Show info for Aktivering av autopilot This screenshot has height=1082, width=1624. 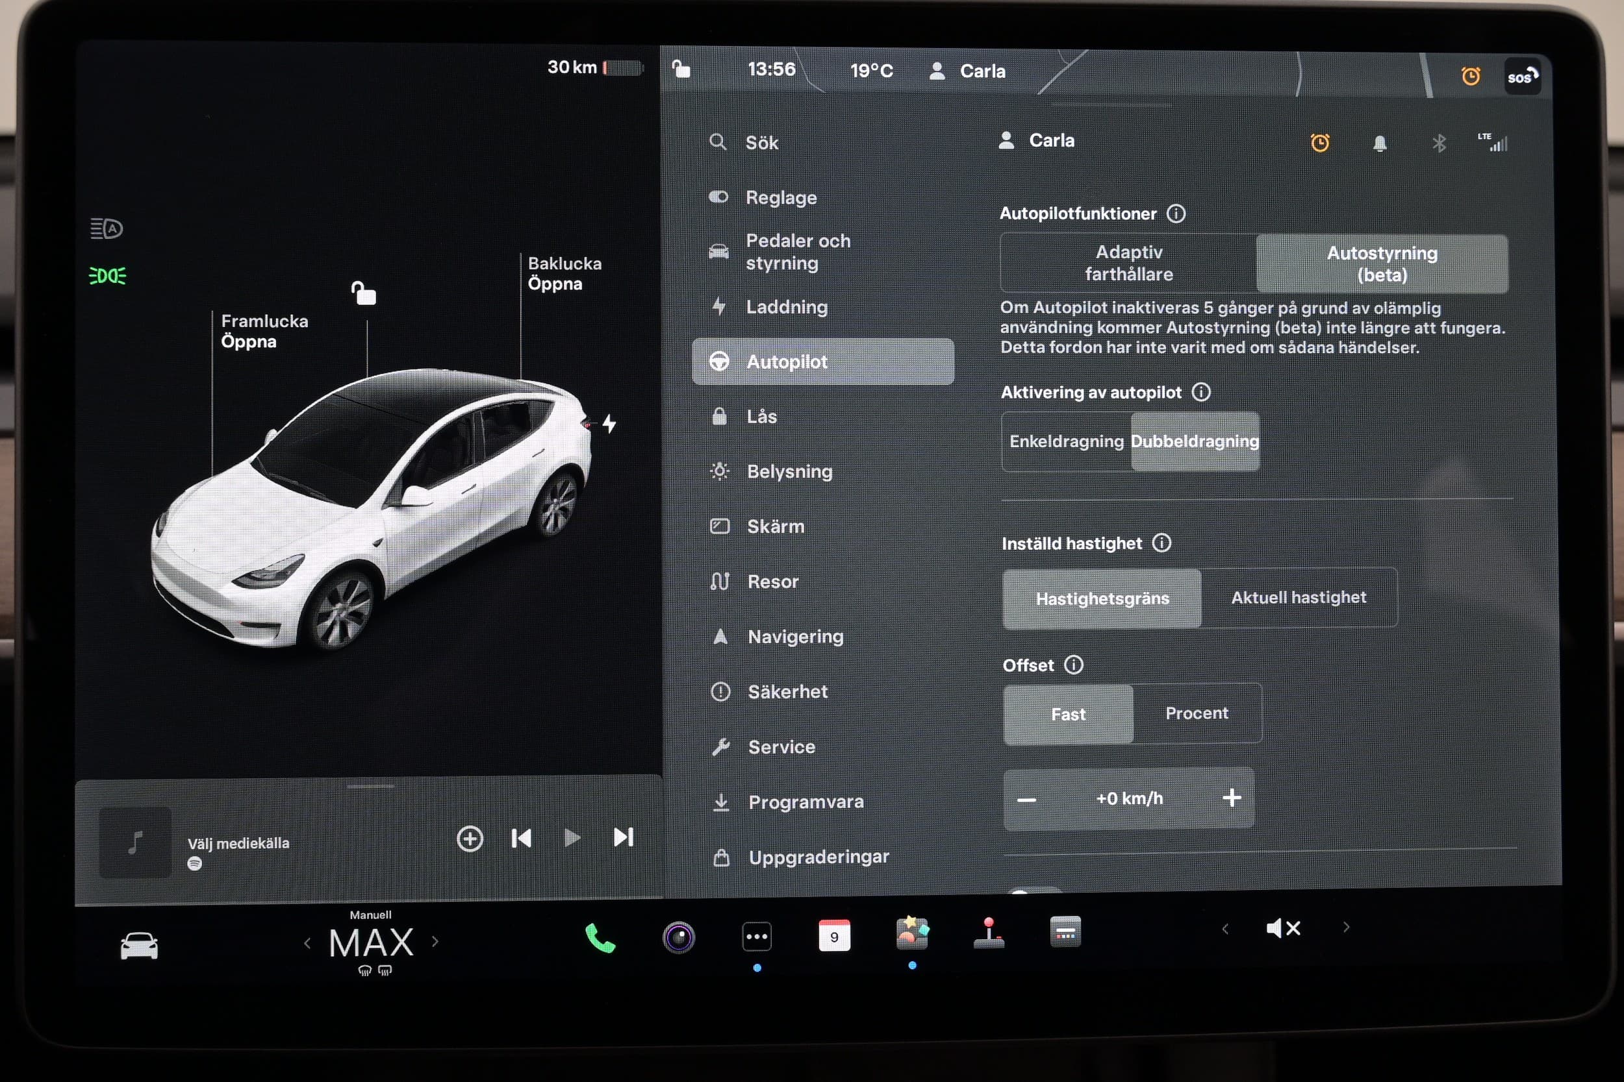click(1201, 392)
